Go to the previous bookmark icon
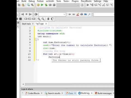Screen dimensions: 131x98 pyautogui.click(x=22, y=14)
